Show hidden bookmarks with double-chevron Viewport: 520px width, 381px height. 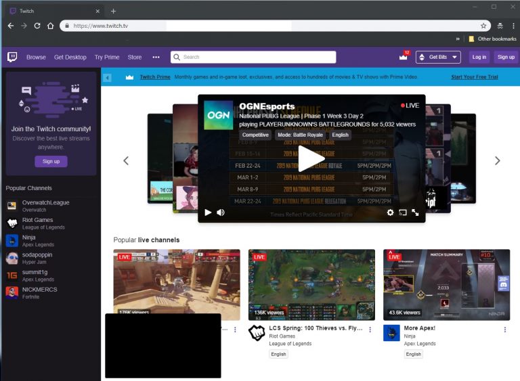(x=458, y=39)
